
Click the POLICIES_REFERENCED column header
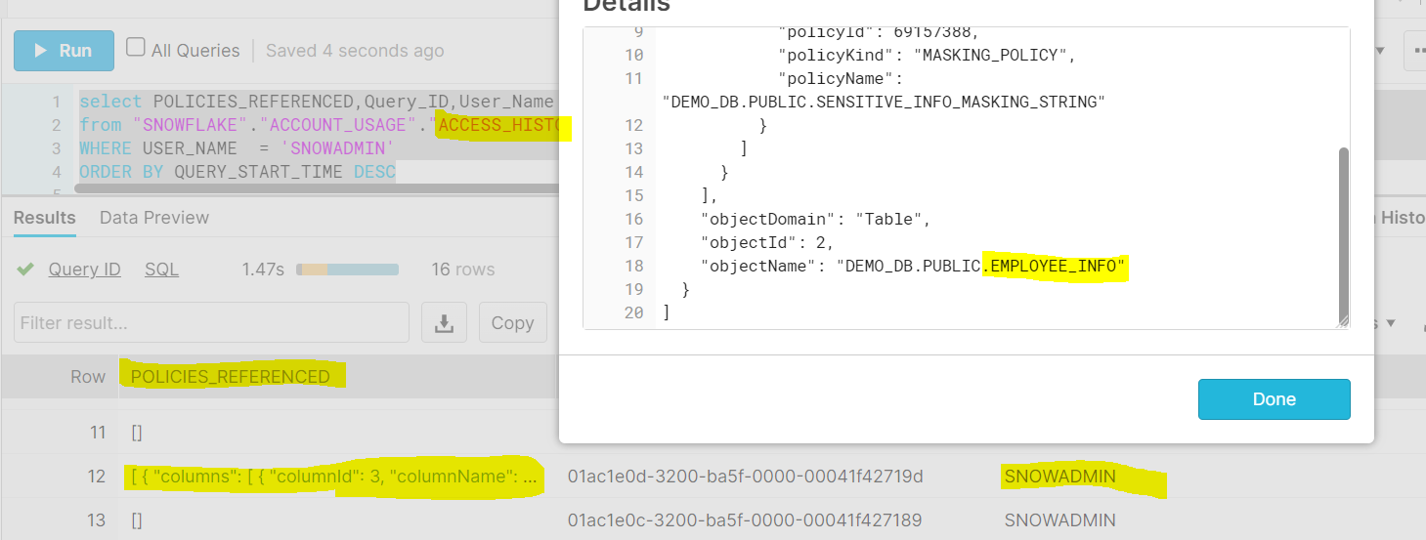231,377
